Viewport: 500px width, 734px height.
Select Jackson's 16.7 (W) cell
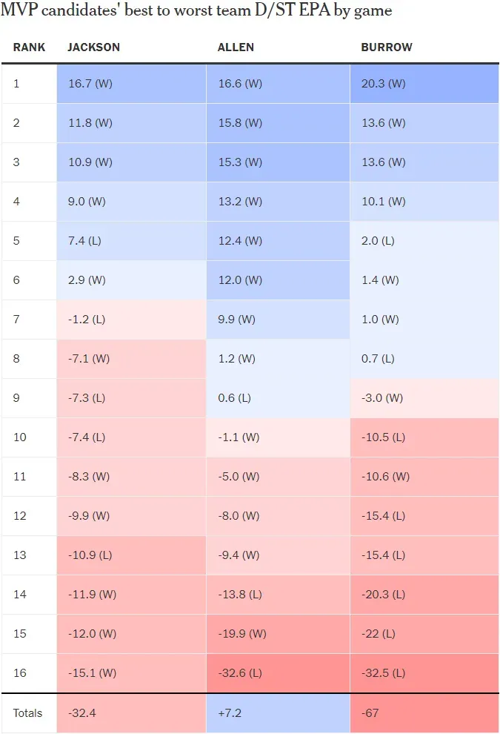[90, 84]
